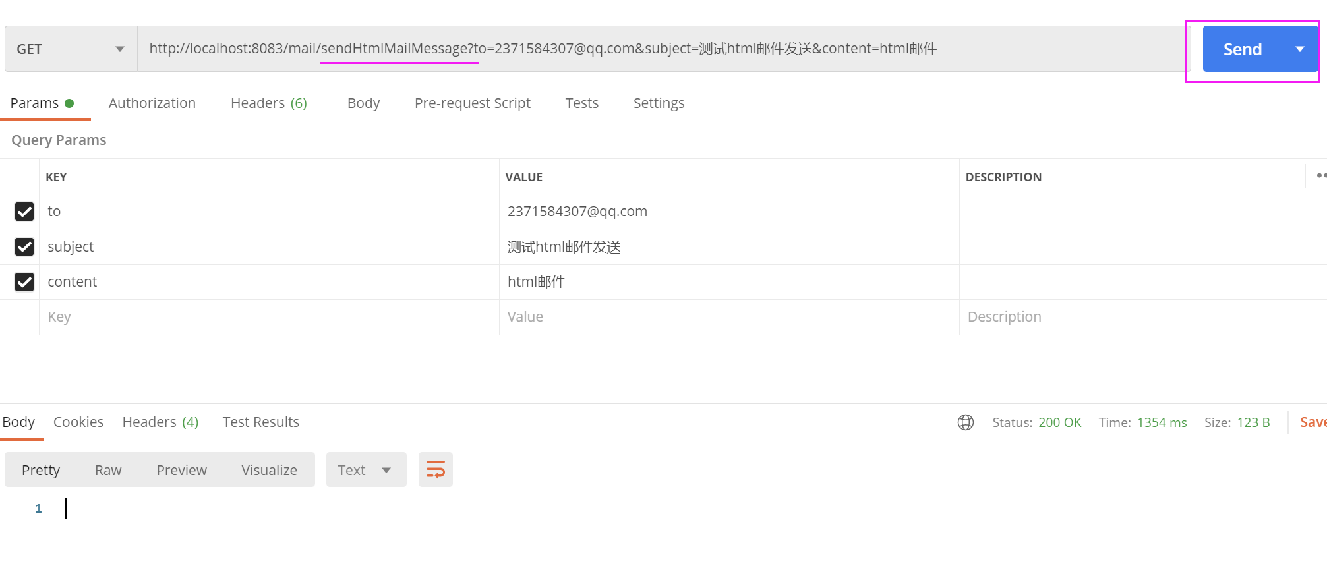Open the response Cookies tab
The height and width of the screenshot is (574, 1327).
[78, 422]
